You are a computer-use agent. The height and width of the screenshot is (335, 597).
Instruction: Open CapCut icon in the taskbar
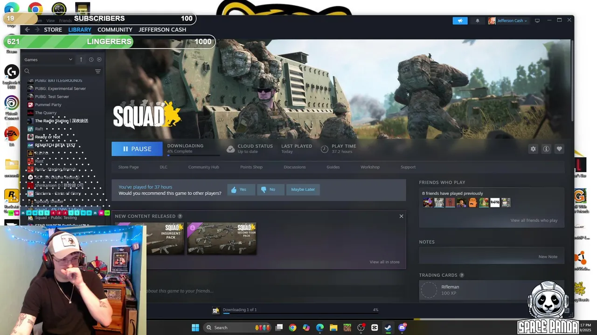click(375, 328)
